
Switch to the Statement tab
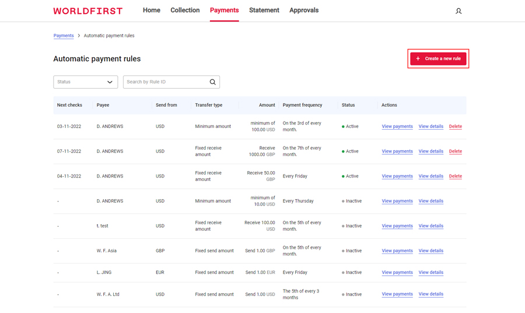coord(264,11)
